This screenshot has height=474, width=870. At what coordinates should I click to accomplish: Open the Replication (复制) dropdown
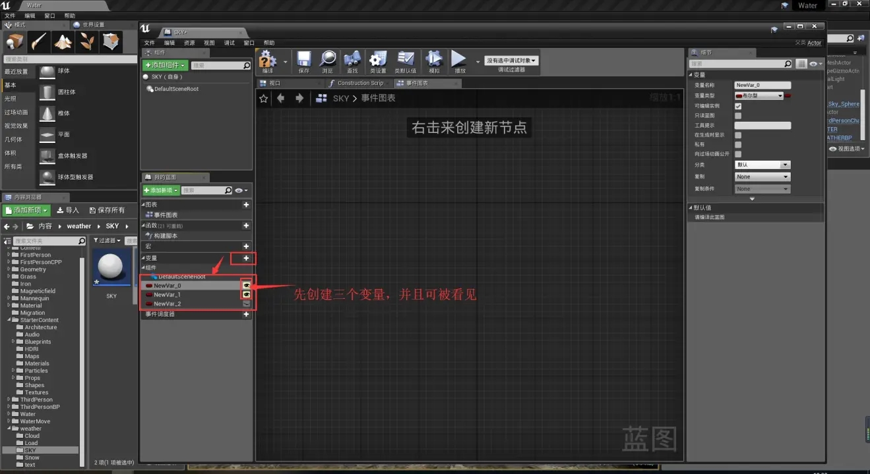[762, 177]
